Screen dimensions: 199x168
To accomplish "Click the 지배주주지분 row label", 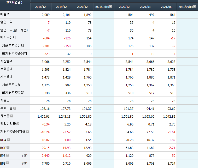I will pyautogui.click(x=11, y=85).
